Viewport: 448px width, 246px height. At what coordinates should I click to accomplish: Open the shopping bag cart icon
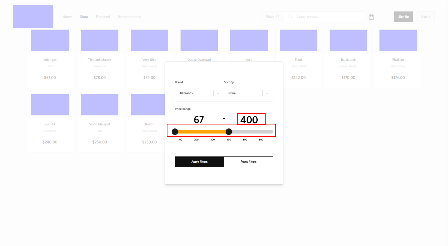[x=371, y=17]
